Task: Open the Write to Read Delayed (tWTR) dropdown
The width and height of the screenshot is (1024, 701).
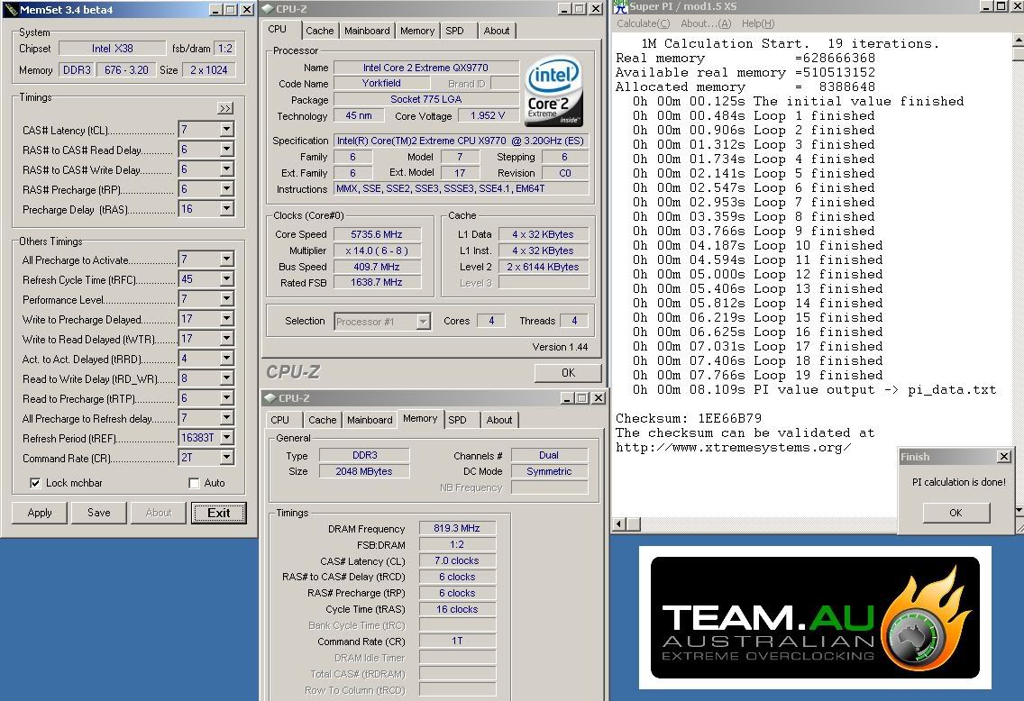Action: [226, 338]
